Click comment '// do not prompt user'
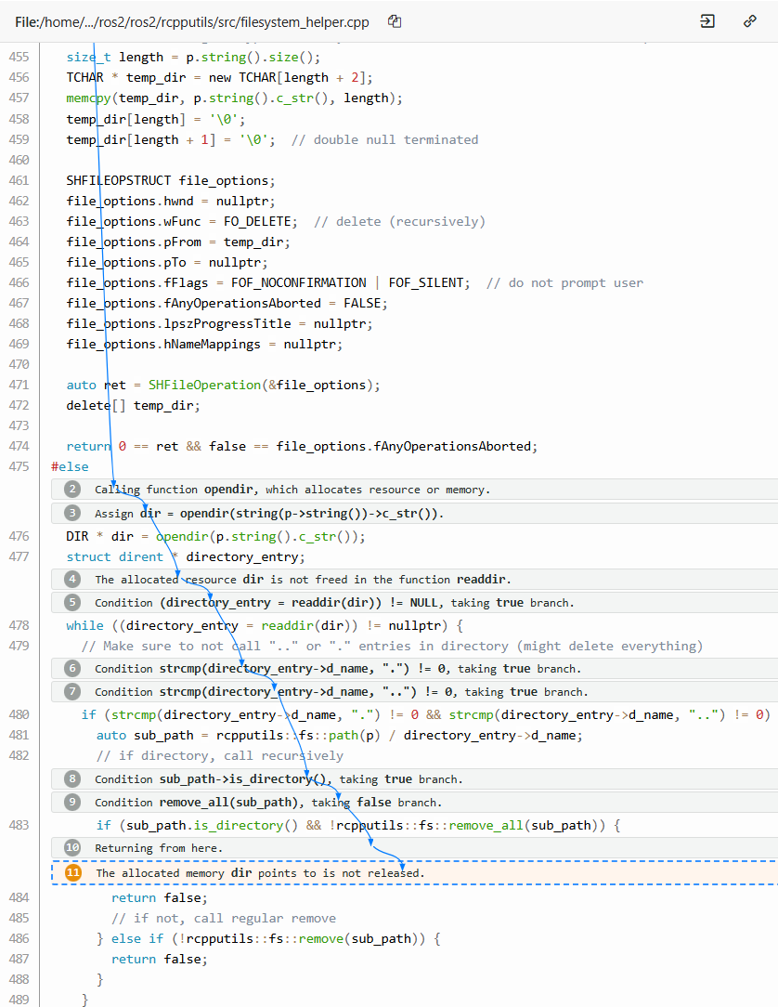This screenshot has width=778, height=1007. pyautogui.click(x=564, y=282)
